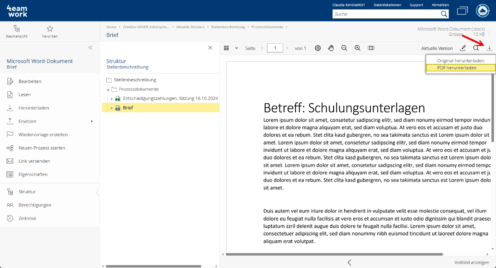
Task: Go to Home breadcrumb
Action: [x=111, y=27]
